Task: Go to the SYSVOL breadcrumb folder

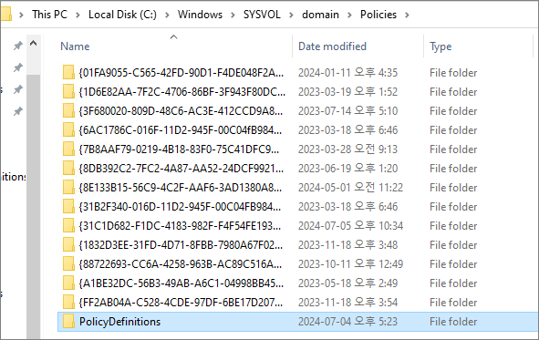Action: point(262,15)
